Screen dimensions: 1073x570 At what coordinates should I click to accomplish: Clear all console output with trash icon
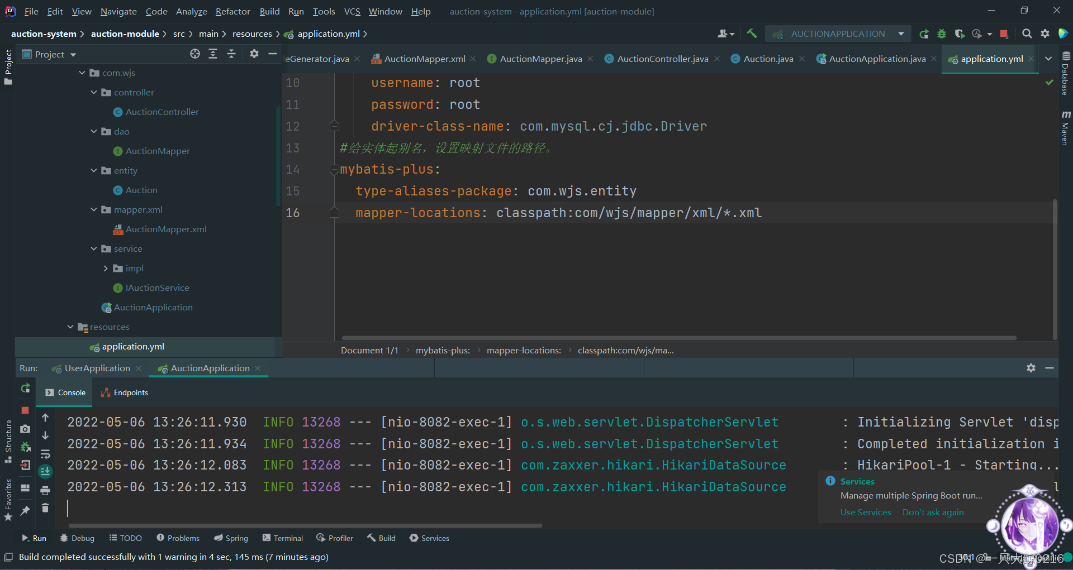45,508
